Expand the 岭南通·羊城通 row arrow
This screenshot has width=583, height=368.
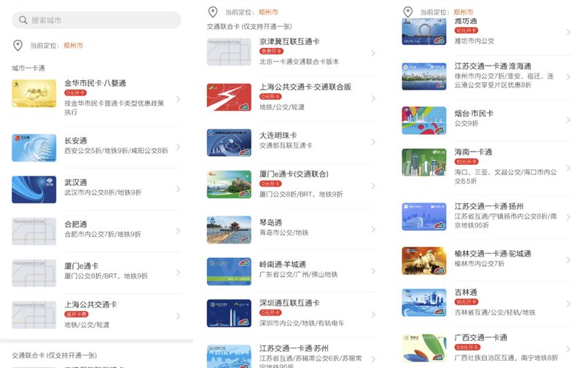pyautogui.click(x=373, y=271)
